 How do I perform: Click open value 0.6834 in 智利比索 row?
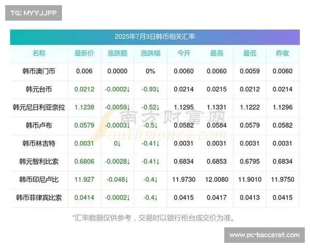[183, 162]
